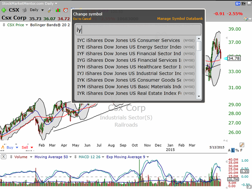
Task: Pick IYH iShares Healthcare Sector entry
Action: 136,67
